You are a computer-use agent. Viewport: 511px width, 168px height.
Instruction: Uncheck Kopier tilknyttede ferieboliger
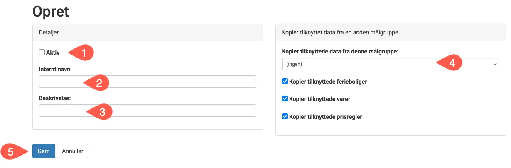(285, 82)
